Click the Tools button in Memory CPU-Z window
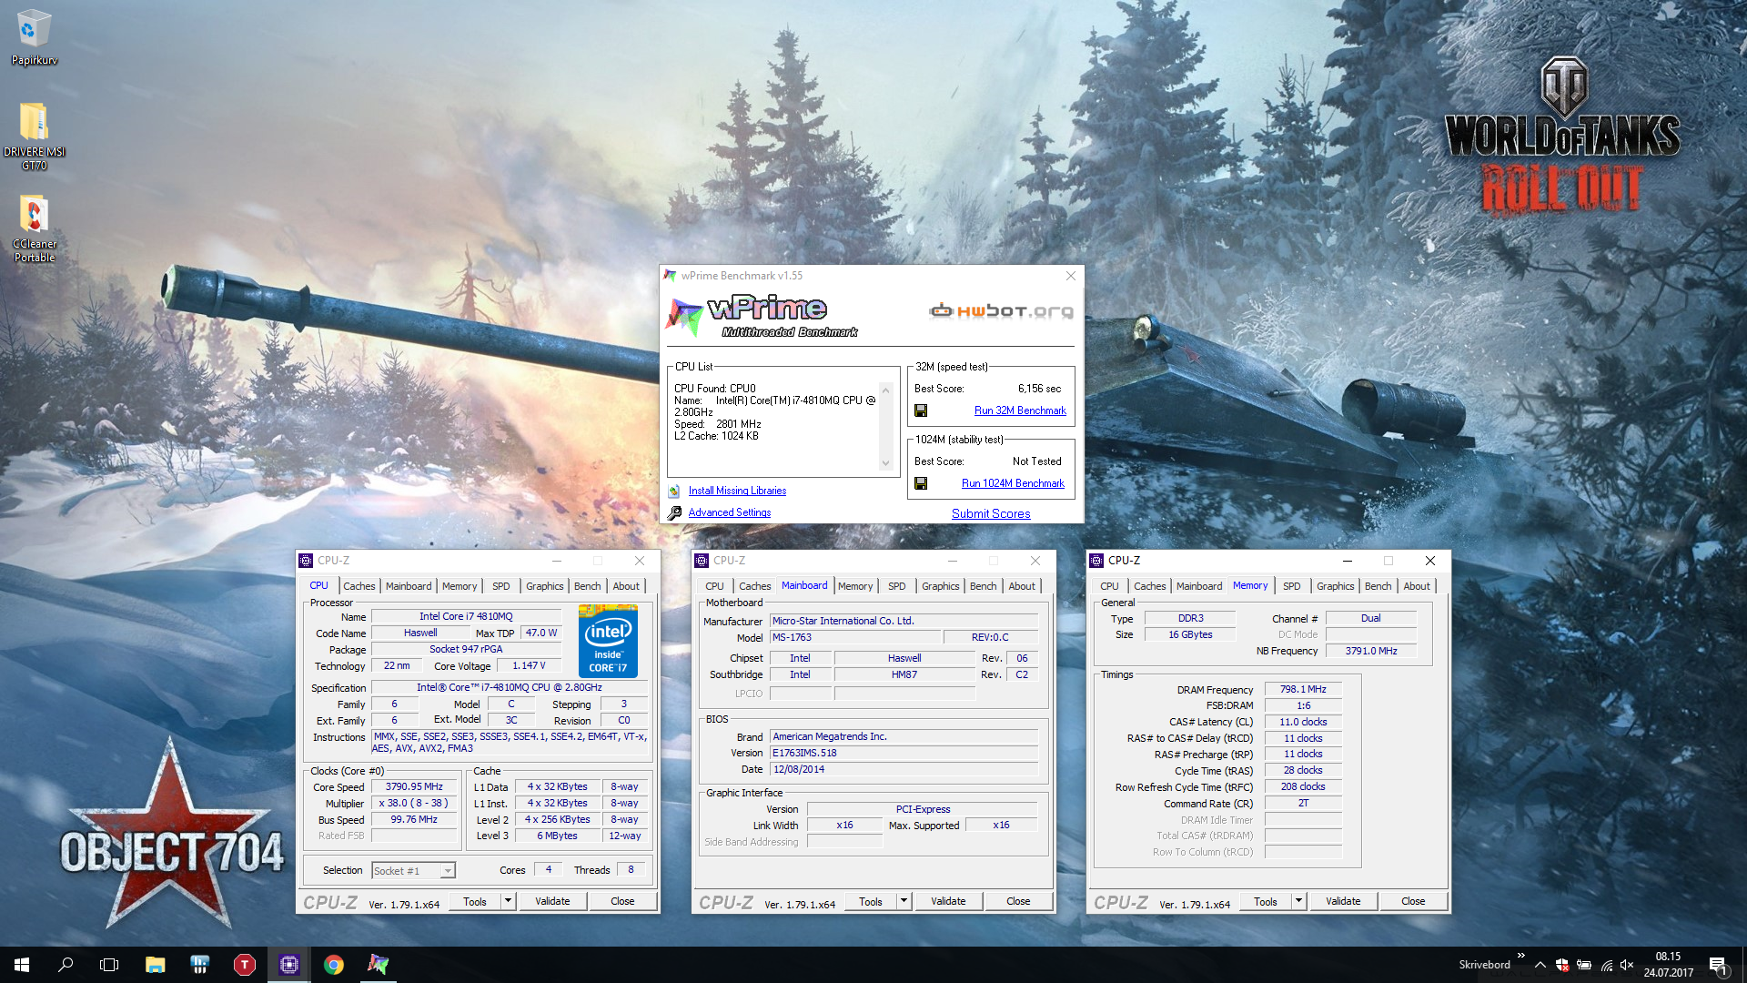Viewport: 1747px width, 983px height. coord(1265,901)
